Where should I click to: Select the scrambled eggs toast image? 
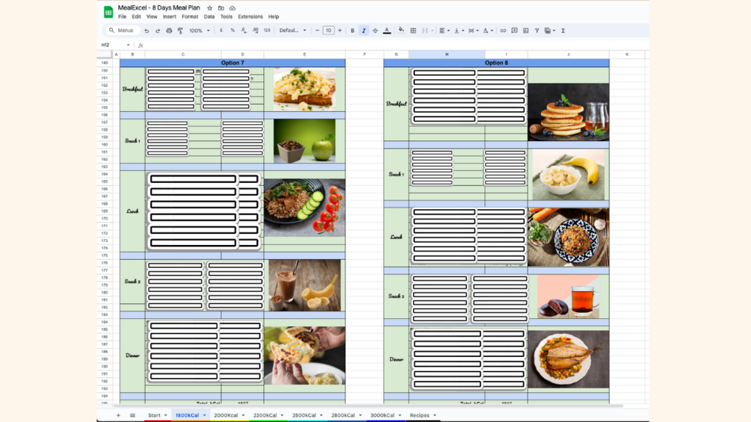tap(305, 89)
